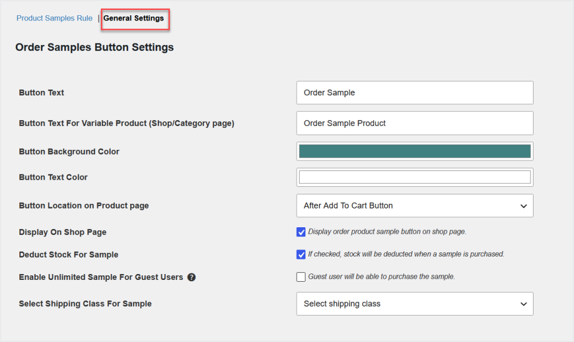
Task: Uncheck Deduct Stock For Sample checkbox
Action: click(301, 255)
